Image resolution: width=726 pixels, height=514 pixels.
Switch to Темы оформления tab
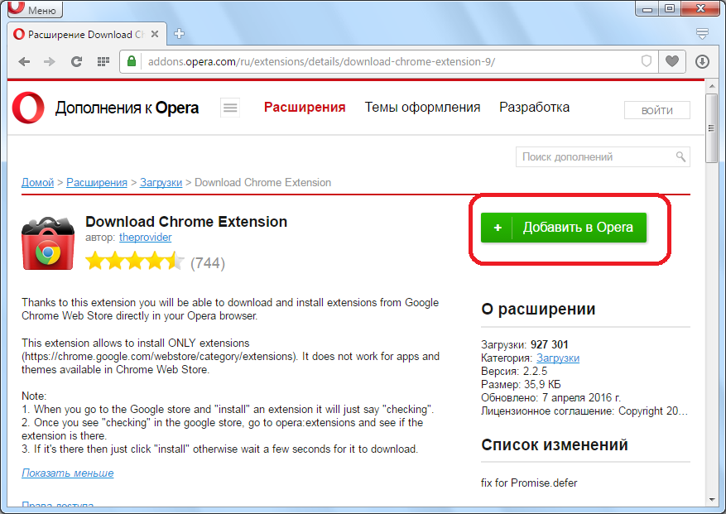click(x=422, y=108)
